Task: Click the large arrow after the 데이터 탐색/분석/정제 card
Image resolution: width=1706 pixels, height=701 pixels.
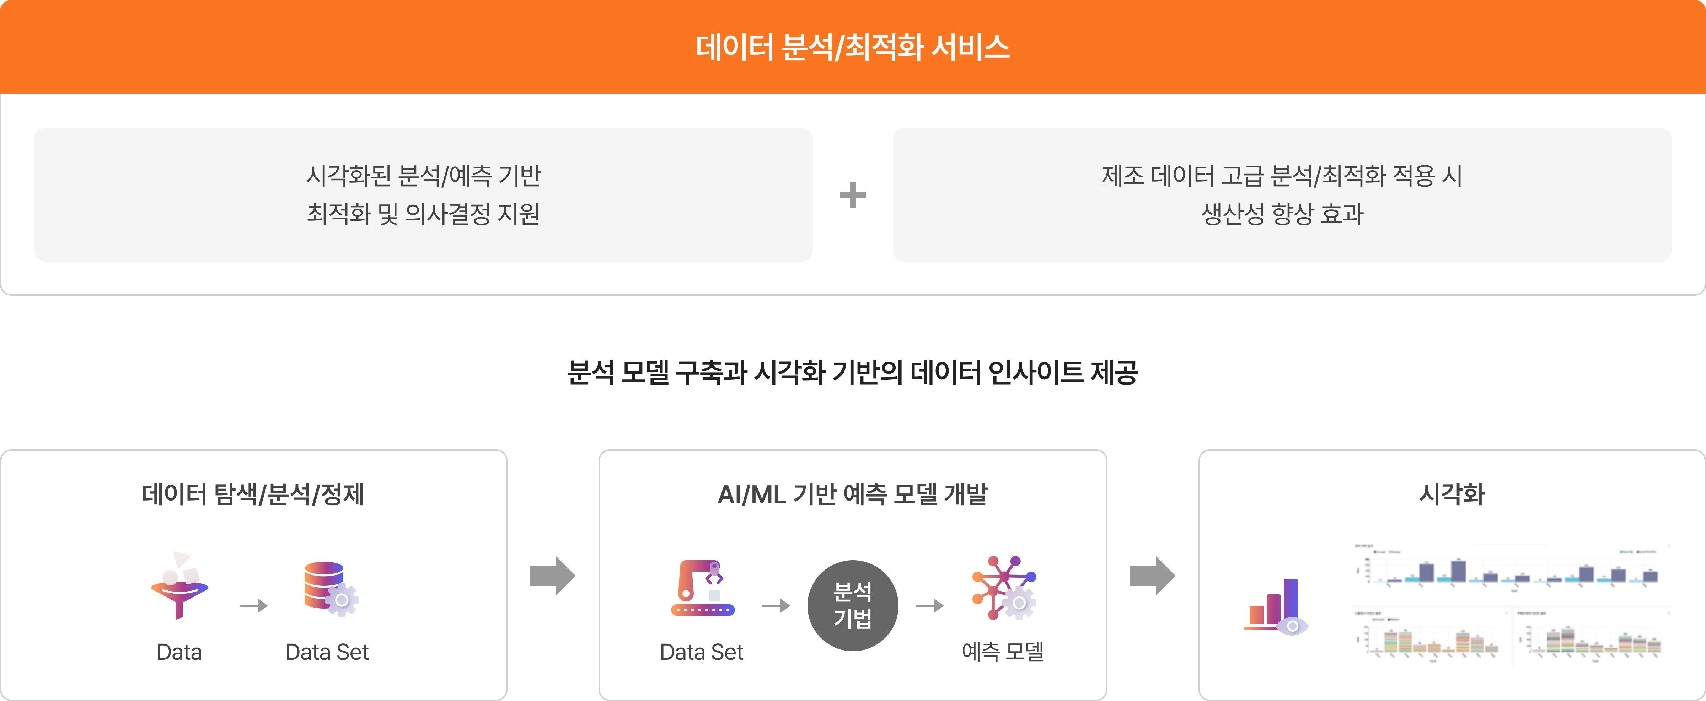Action: (552, 576)
